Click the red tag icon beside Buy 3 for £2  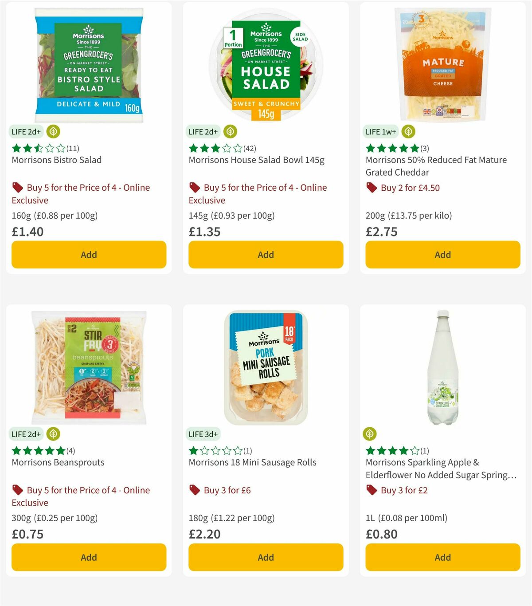(372, 490)
